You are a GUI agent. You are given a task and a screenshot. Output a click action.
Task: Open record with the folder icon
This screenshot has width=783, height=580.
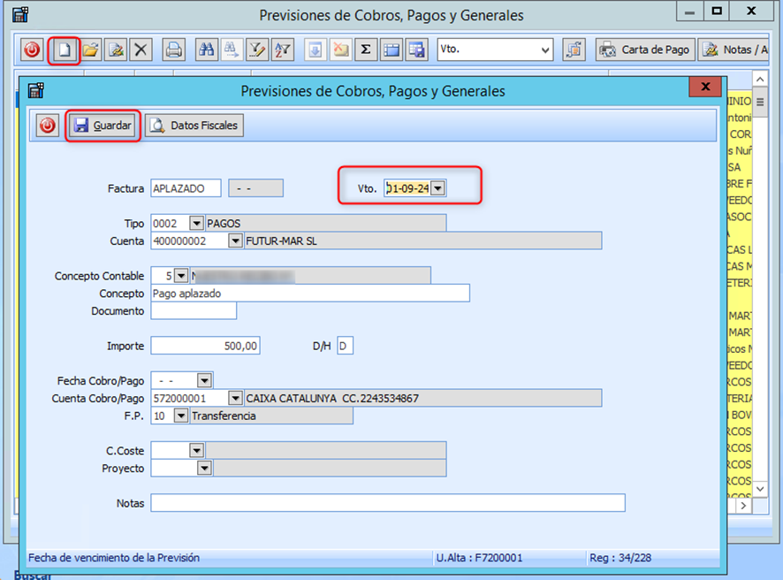(x=90, y=50)
